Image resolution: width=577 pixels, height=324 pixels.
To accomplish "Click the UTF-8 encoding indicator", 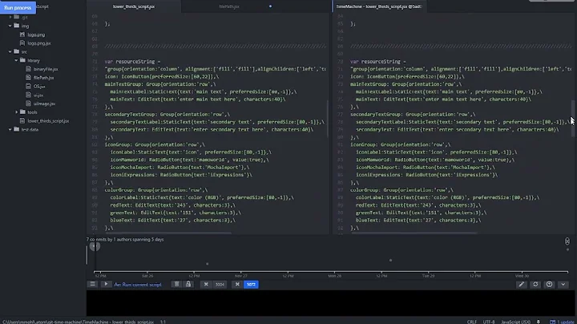I will coord(489,322).
